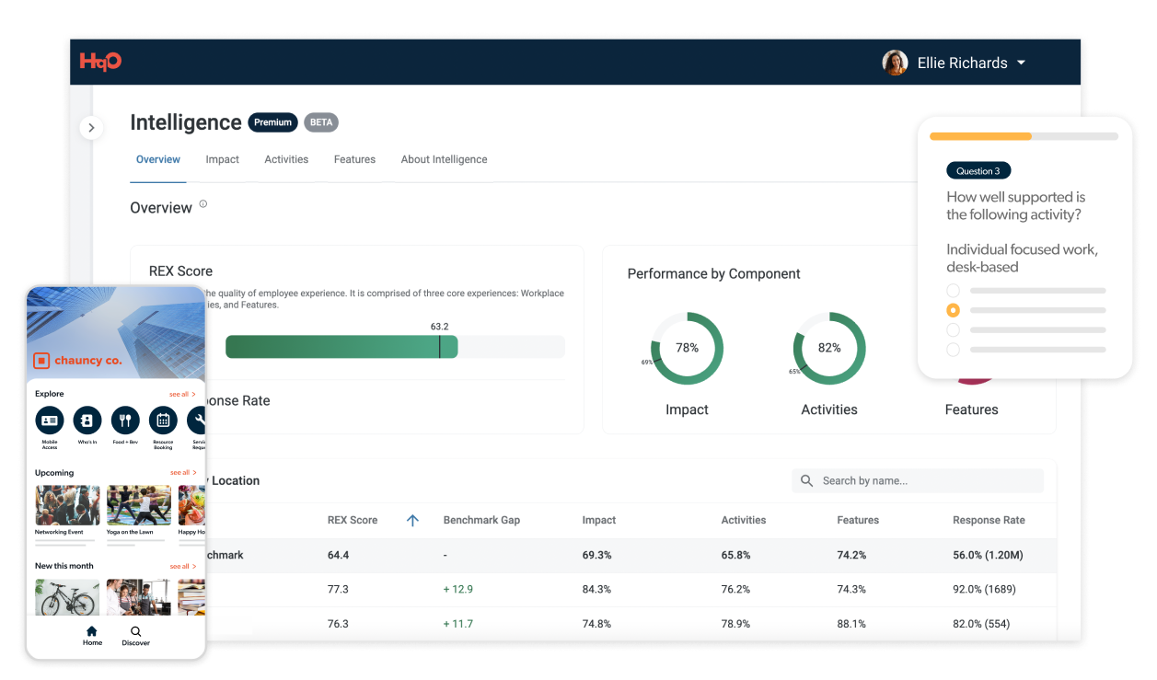This screenshot has height=680, width=1157.
Task: Sort table by REX Score column arrow
Action: pos(412,520)
